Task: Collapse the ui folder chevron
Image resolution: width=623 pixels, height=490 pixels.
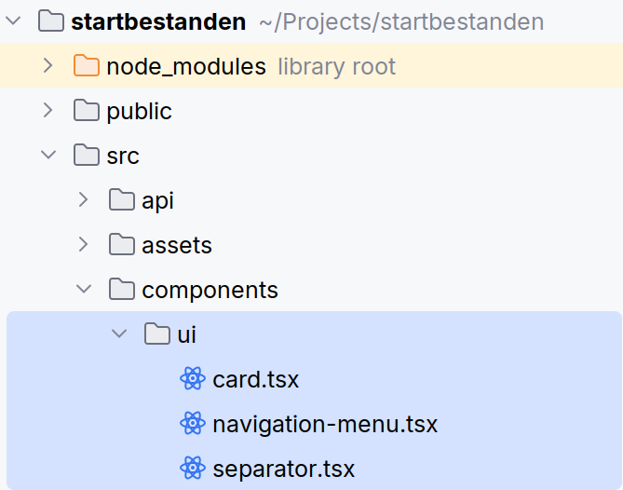Action: coord(119,334)
